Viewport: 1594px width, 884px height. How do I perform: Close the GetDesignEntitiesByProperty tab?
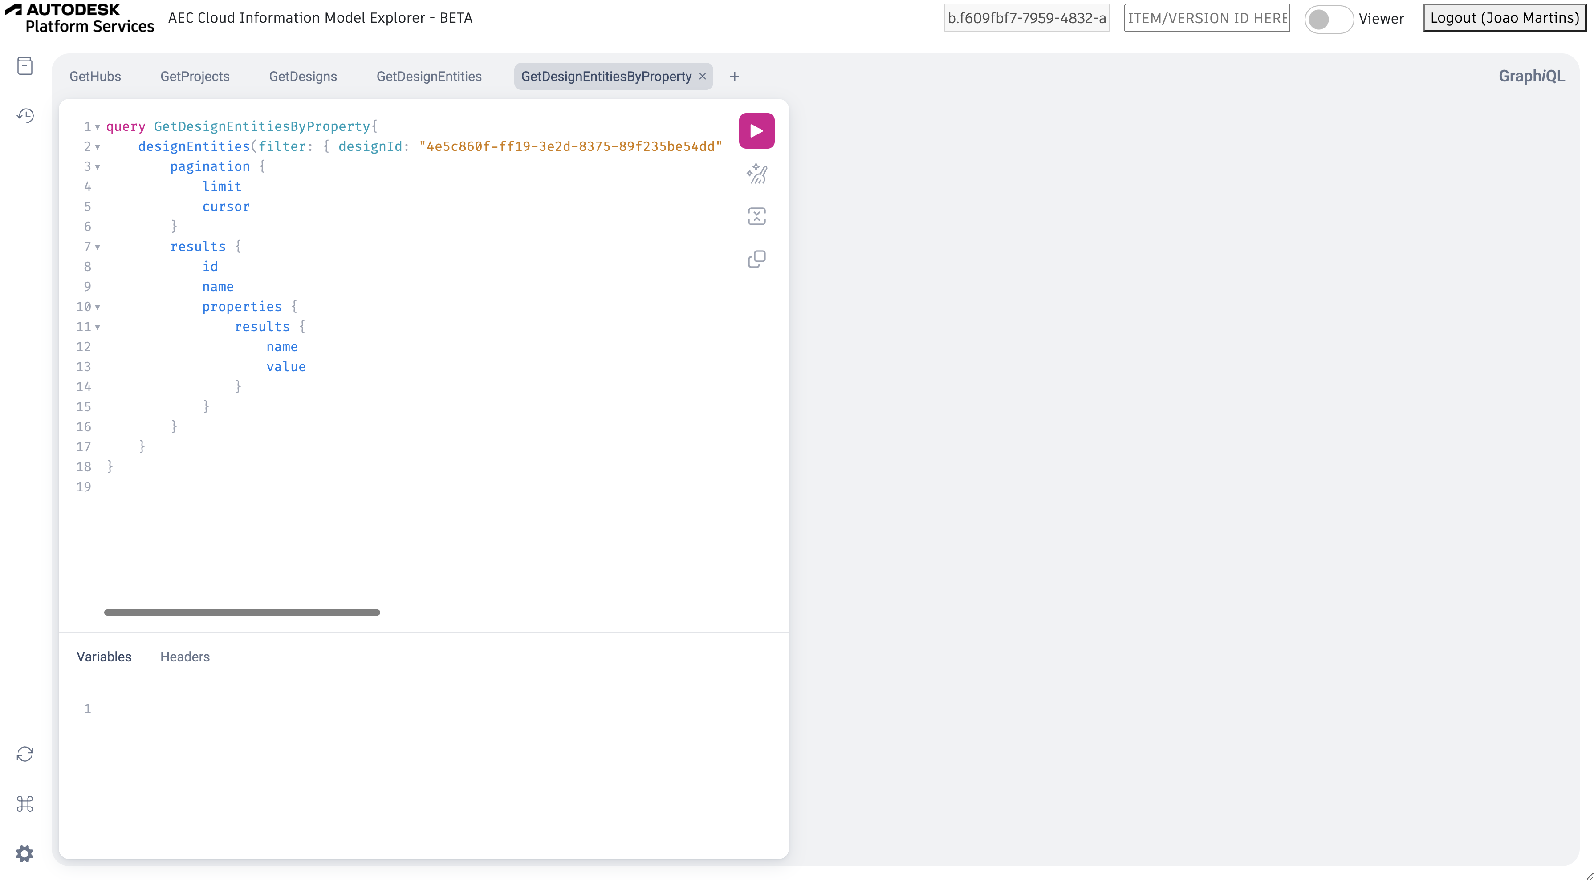(702, 76)
